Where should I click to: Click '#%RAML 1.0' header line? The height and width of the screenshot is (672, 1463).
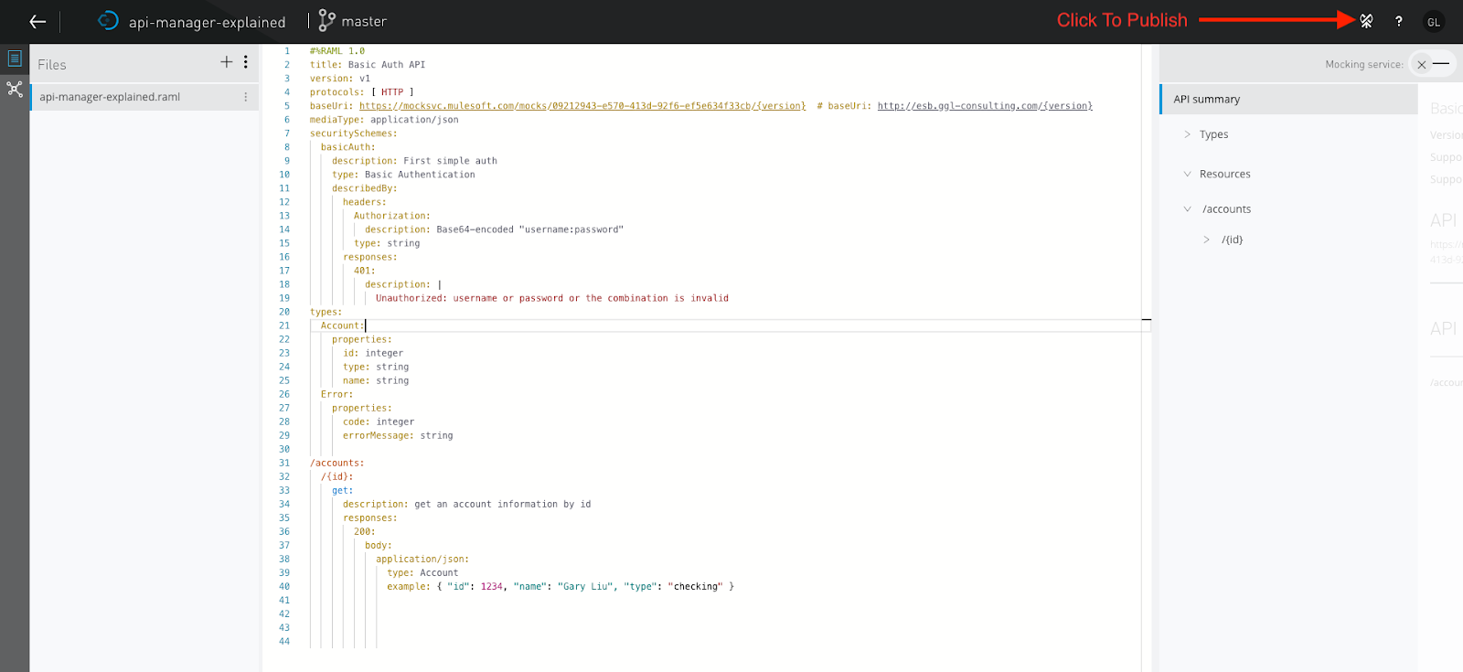tap(337, 51)
